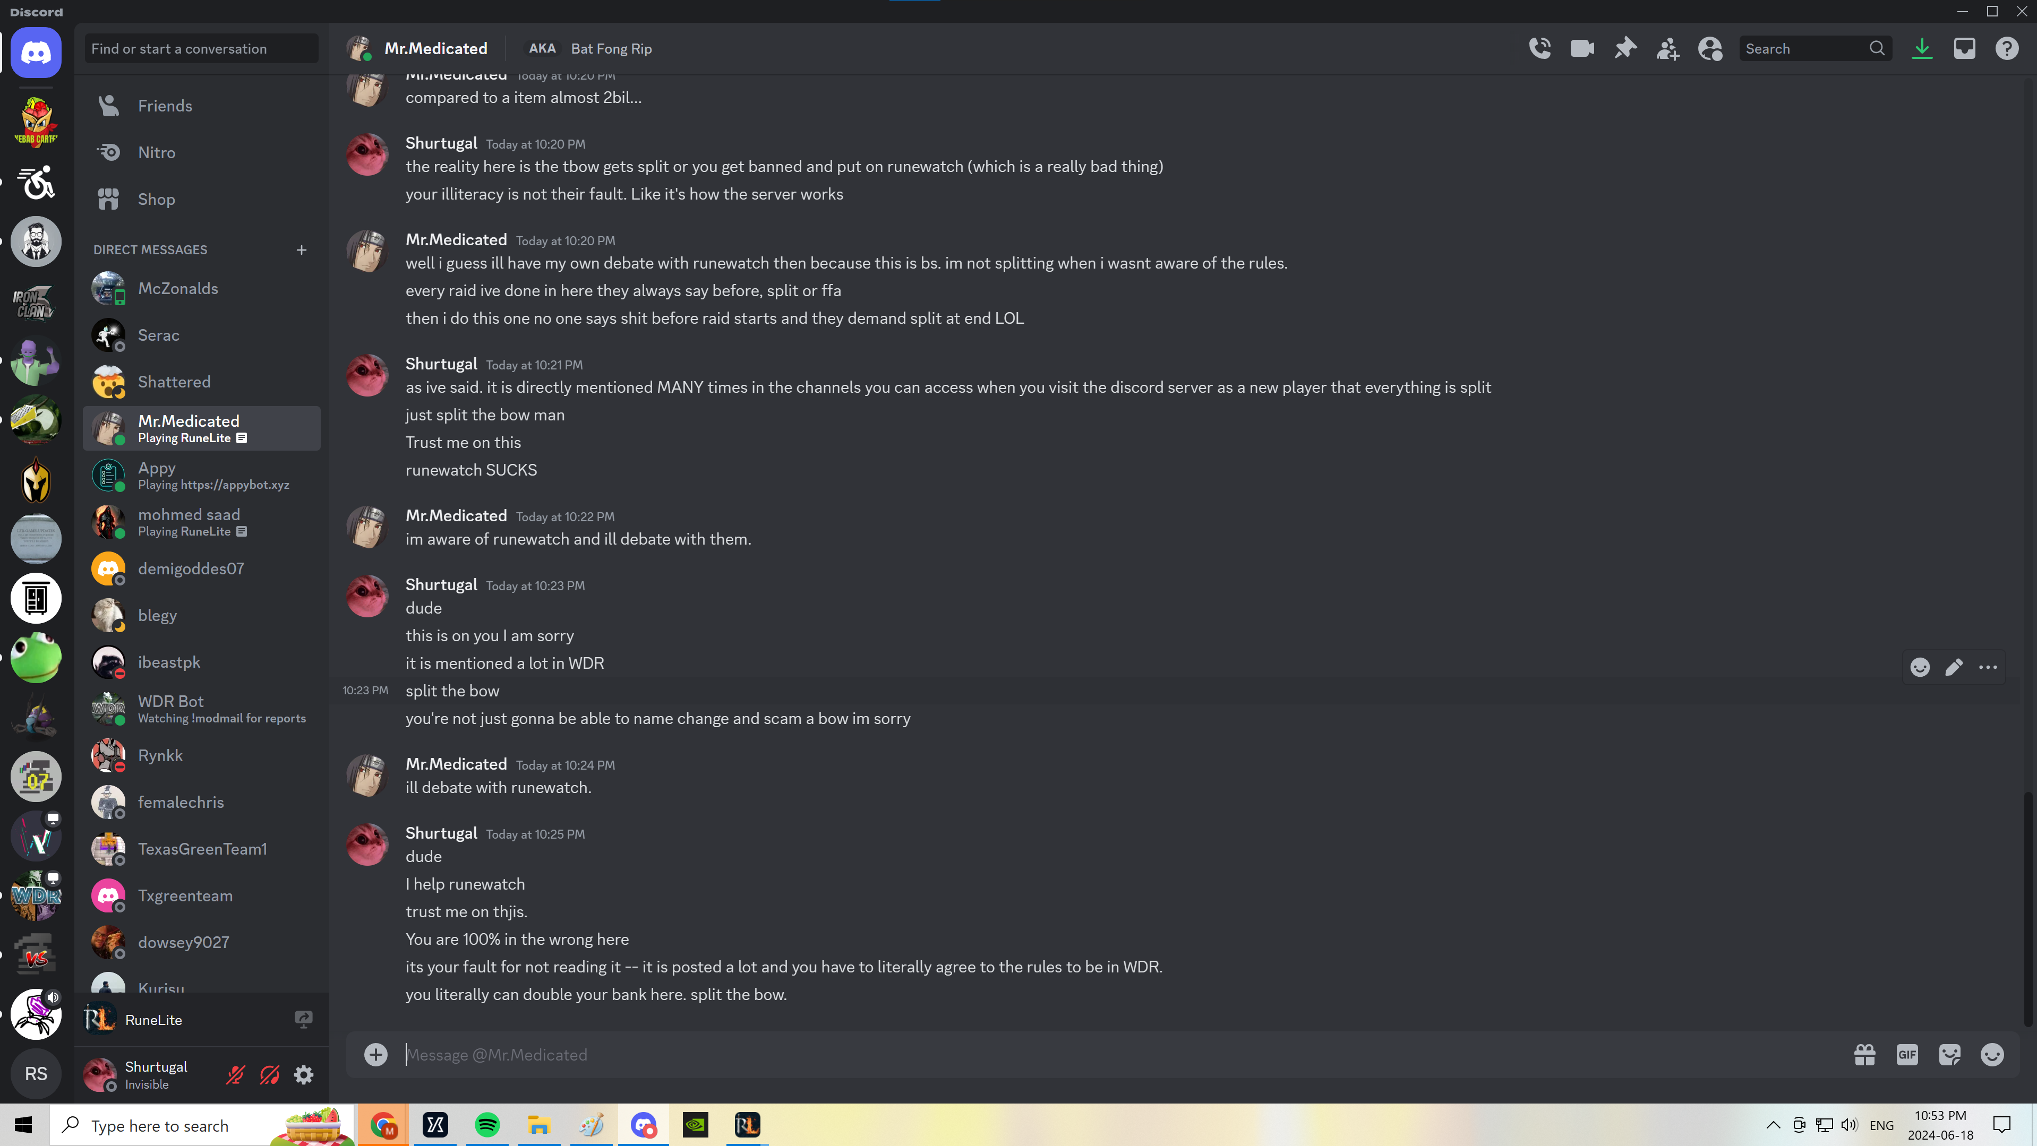Enable Shurtugal user notifications toggle
The width and height of the screenshot is (2037, 1146).
pyautogui.click(x=270, y=1075)
